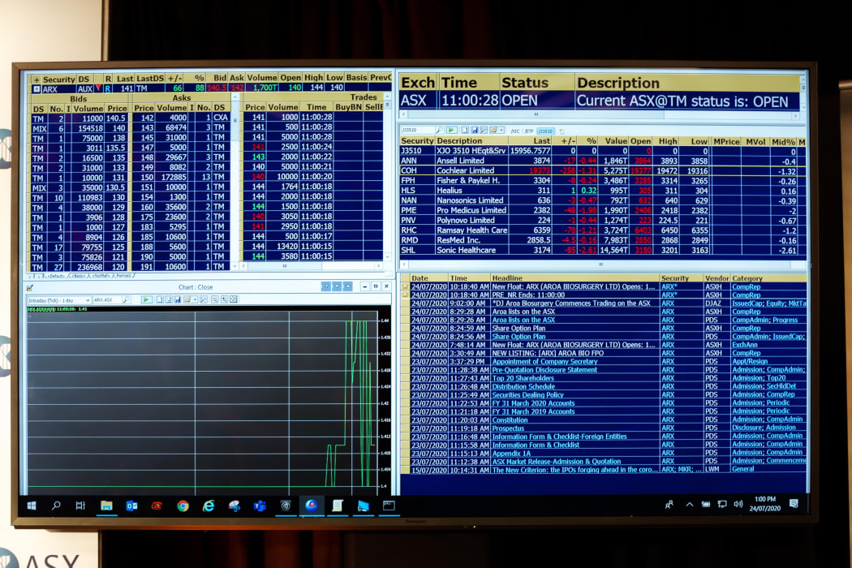Viewport: 852px width, 568px height.
Task: Open the dropdown arrow beside watchlist folder icon
Action: pyautogui.click(x=501, y=131)
